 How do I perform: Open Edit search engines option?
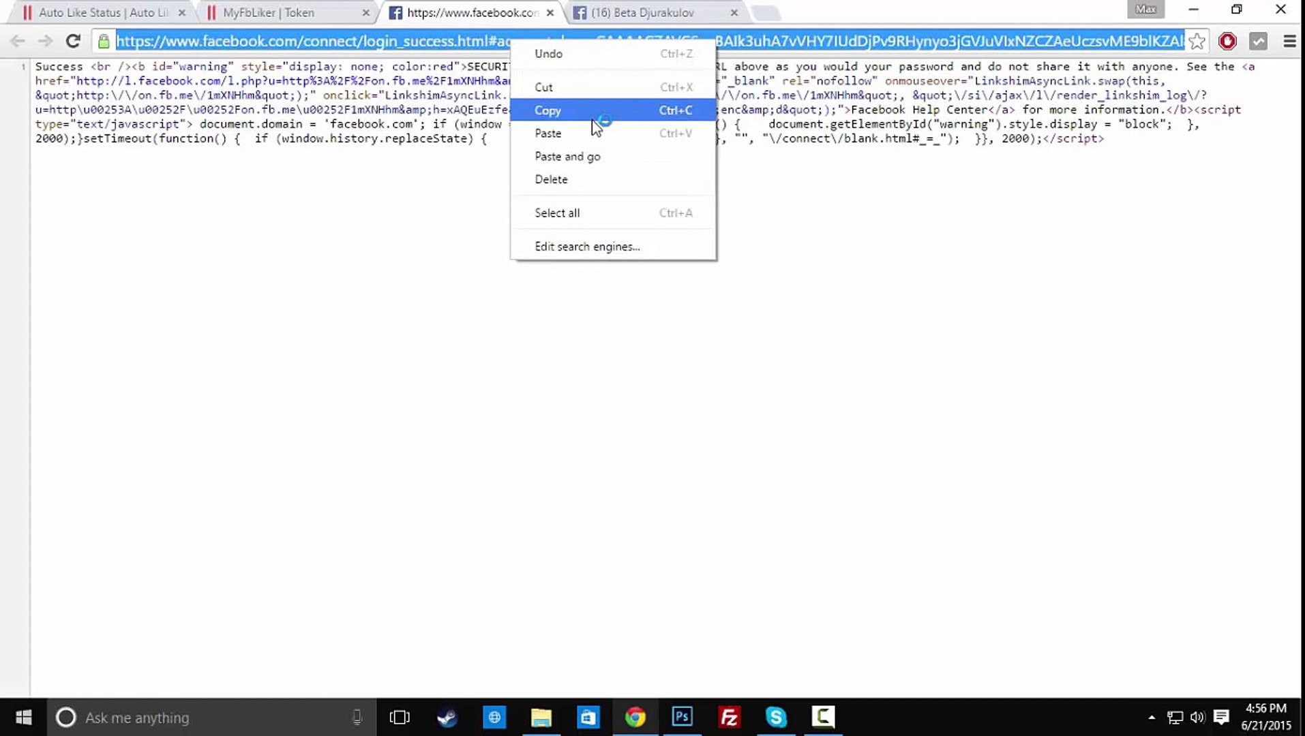(x=613, y=247)
